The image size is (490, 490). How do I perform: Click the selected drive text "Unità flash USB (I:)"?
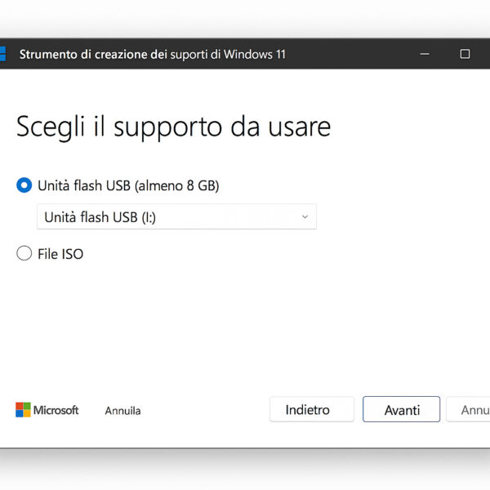click(x=100, y=216)
